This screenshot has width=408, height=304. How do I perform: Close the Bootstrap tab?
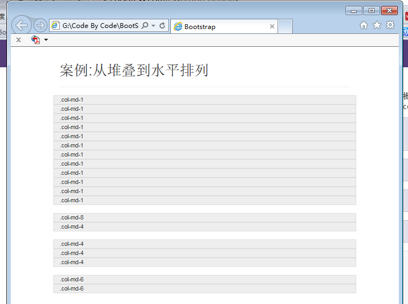(272, 26)
